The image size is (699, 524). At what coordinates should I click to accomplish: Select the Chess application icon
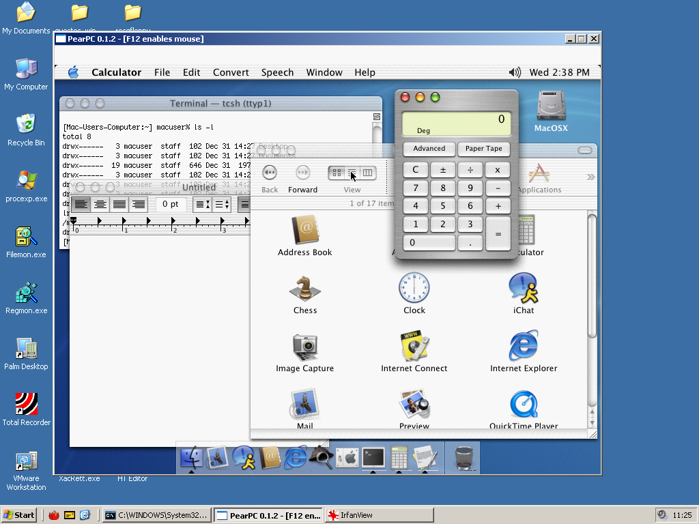point(304,289)
